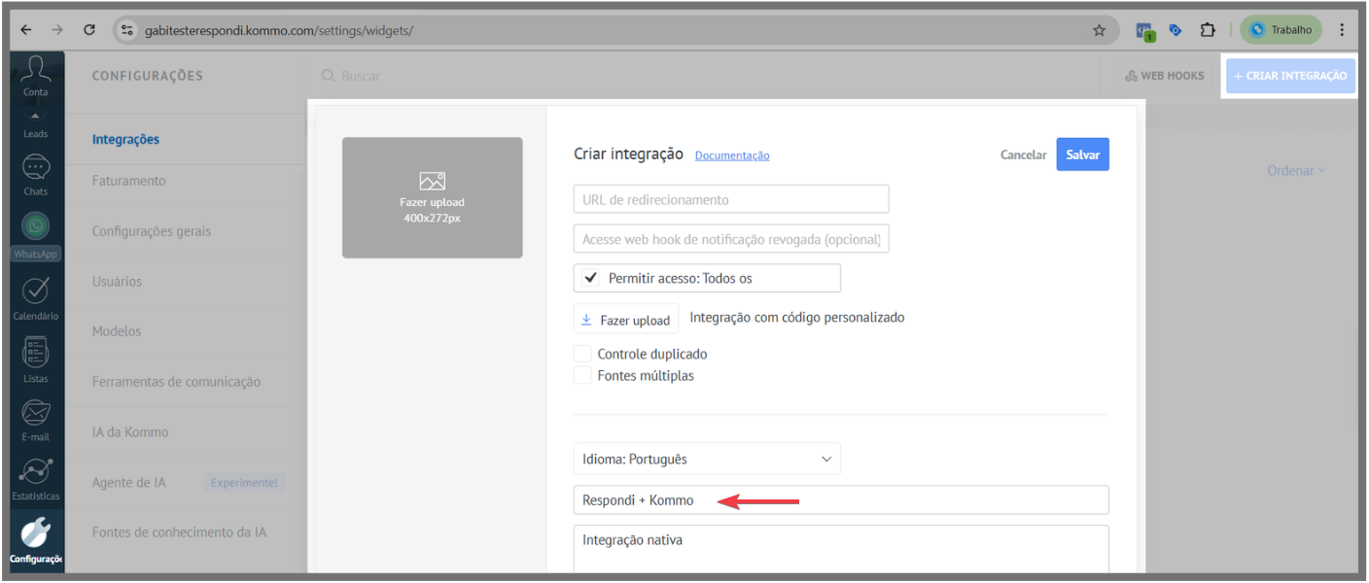Open Leads section in sidebar
The image size is (1369, 583).
(x=36, y=124)
